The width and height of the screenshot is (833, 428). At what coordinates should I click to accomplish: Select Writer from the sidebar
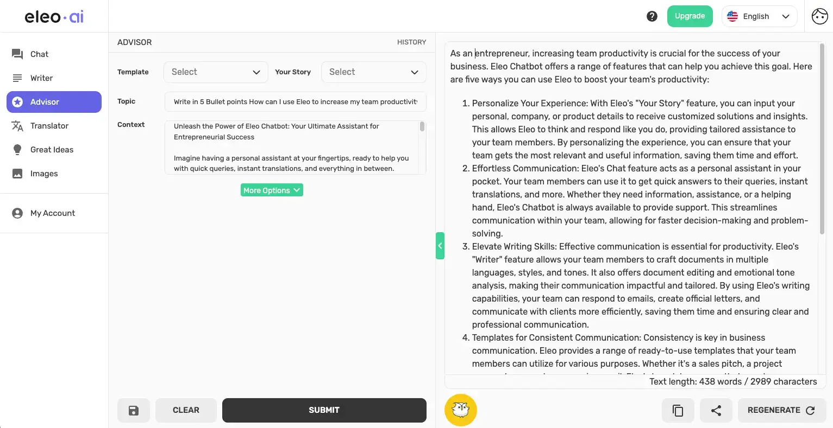[41, 78]
